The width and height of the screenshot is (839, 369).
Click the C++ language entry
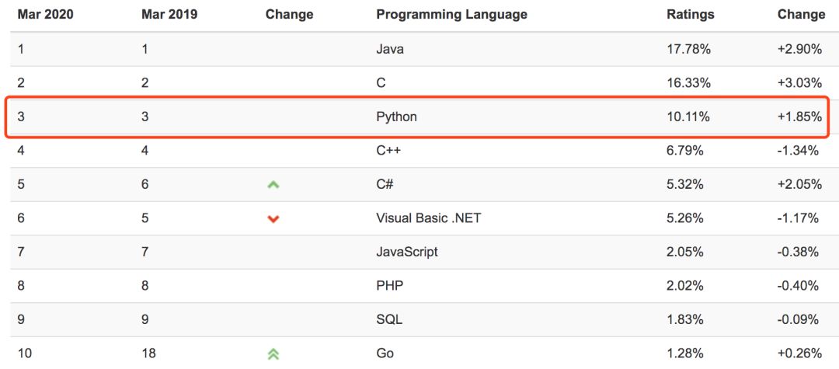pos(389,151)
